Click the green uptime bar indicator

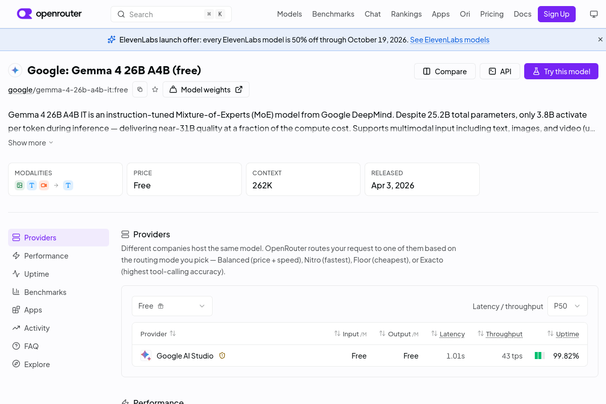coord(540,356)
